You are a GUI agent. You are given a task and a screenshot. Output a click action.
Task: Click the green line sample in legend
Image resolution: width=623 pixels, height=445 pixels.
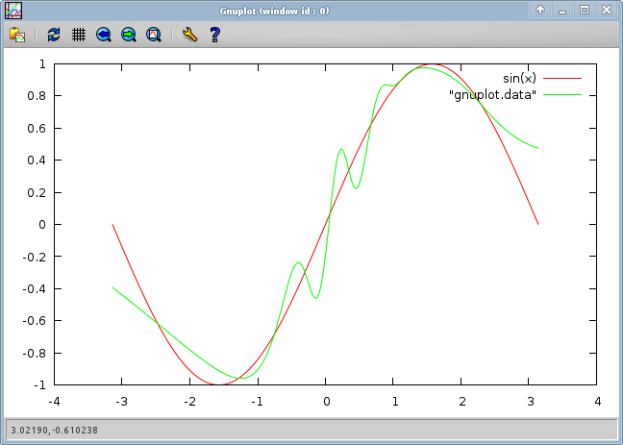(564, 94)
